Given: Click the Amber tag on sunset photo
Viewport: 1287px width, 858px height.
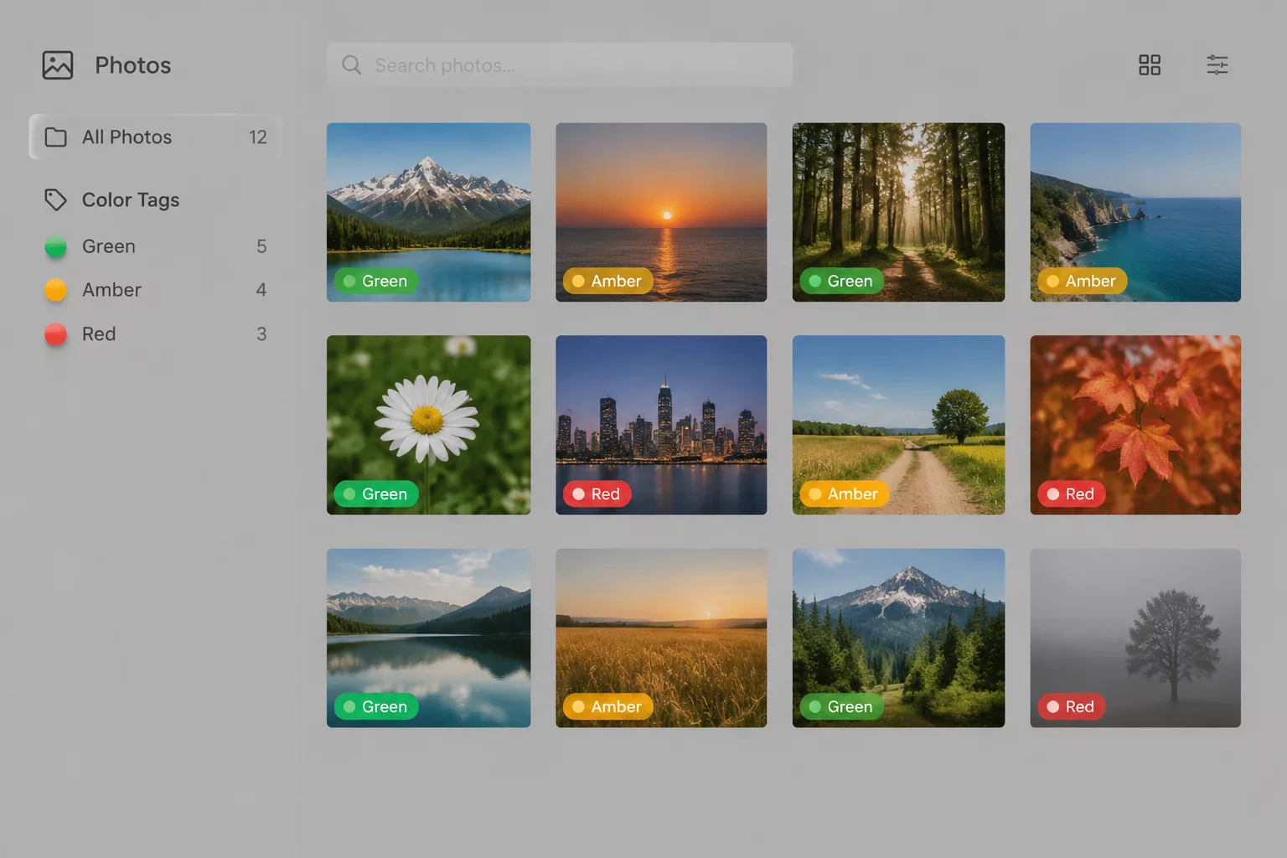Looking at the screenshot, I should coord(608,282).
